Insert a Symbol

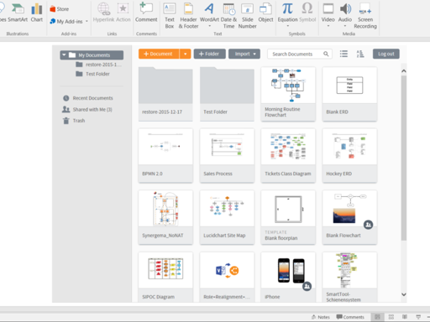[307, 13]
